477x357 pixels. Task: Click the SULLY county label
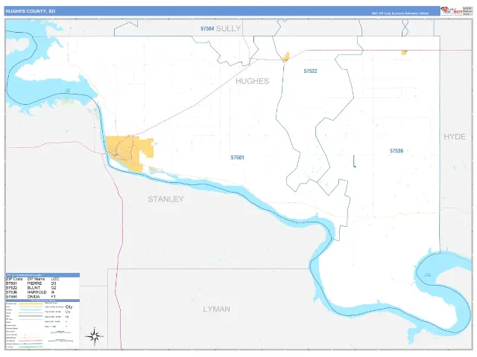228,28
